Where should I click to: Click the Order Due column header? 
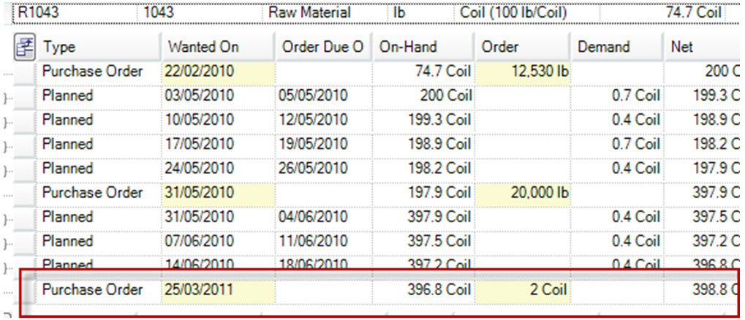pos(322,47)
